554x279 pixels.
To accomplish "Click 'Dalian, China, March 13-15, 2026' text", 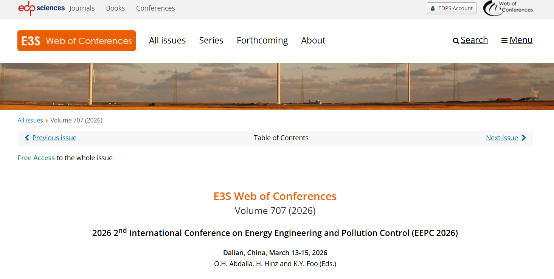I will (x=275, y=253).
